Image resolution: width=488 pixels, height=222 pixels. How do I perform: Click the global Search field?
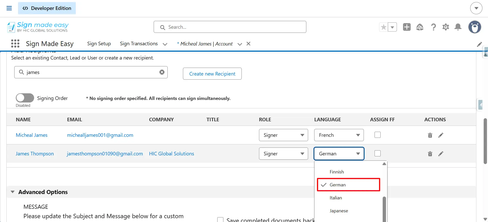(x=230, y=27)
